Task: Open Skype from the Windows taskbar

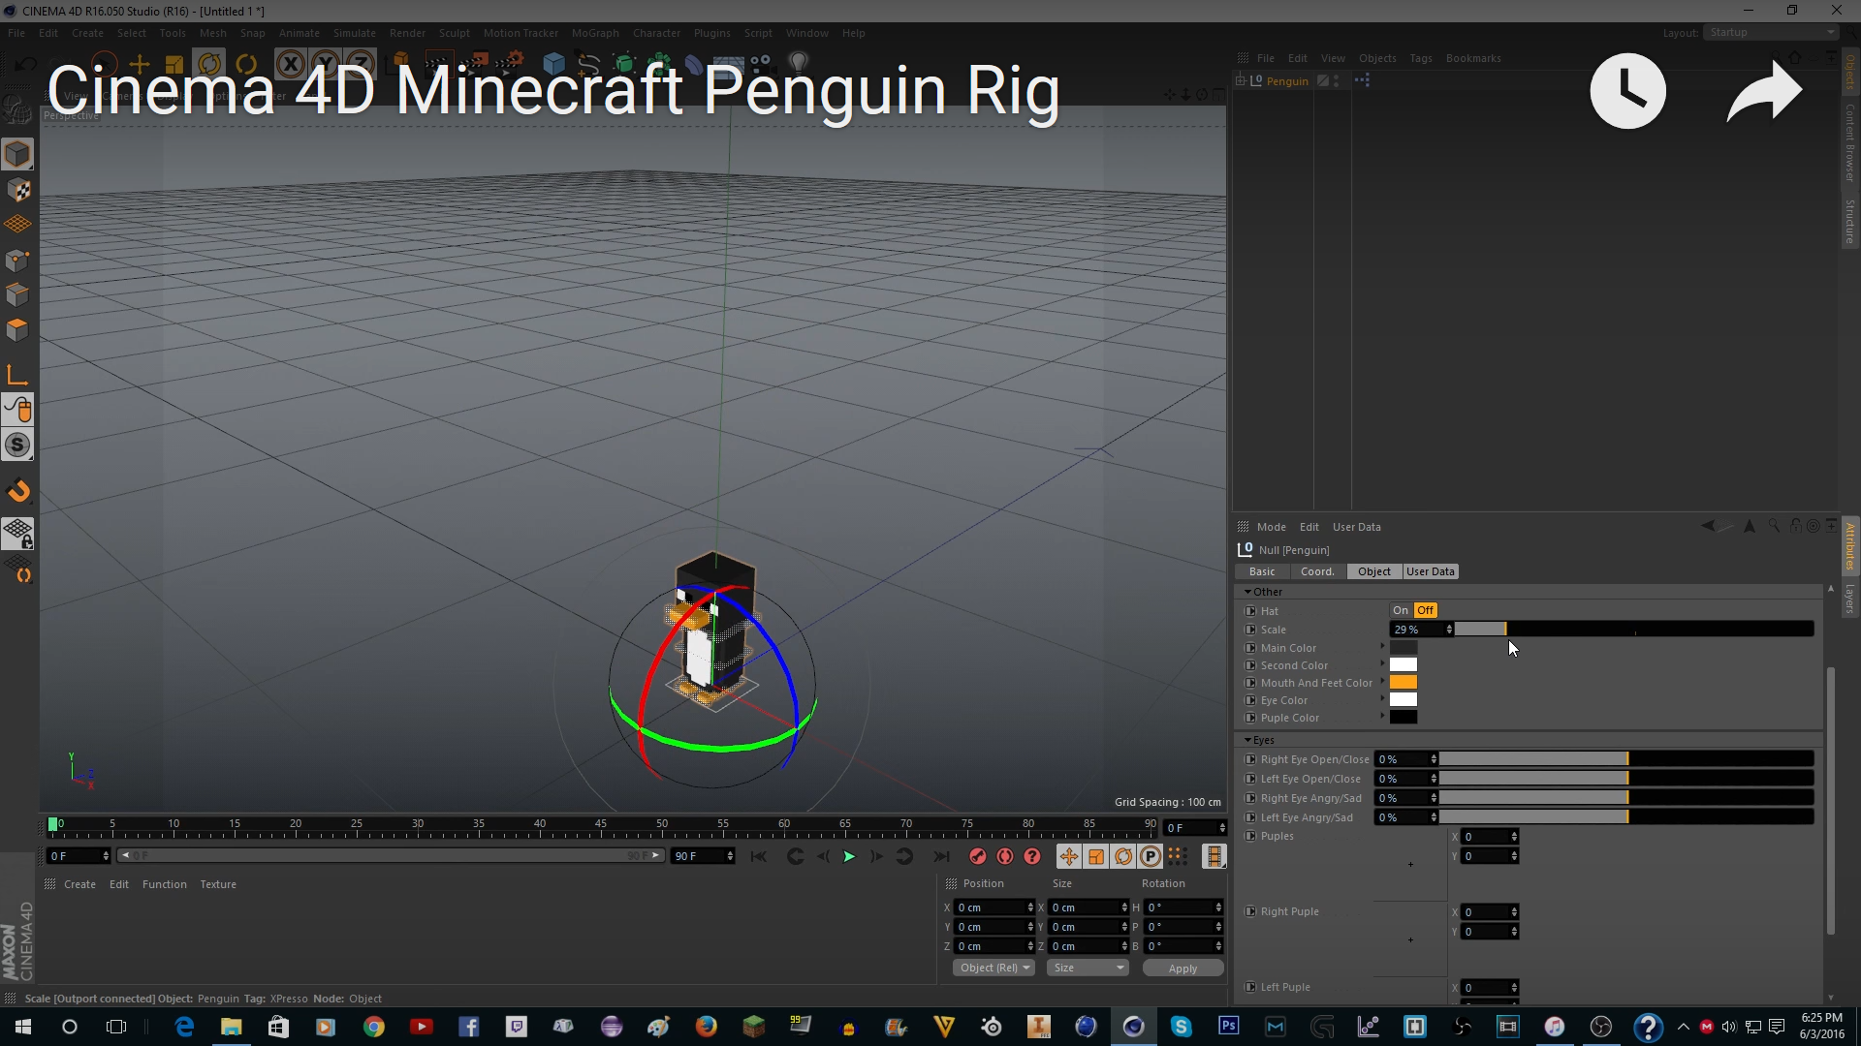Action: pos(1180,1027)
